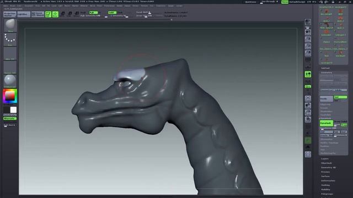Collapse the SubTool sub-palette header
The image size is (353, 198).
click(x=325, y=68)
